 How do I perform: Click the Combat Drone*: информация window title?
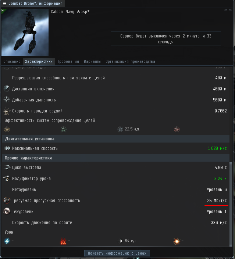pos(36,3)
